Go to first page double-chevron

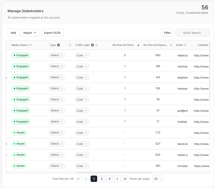[x=78, y=179]
